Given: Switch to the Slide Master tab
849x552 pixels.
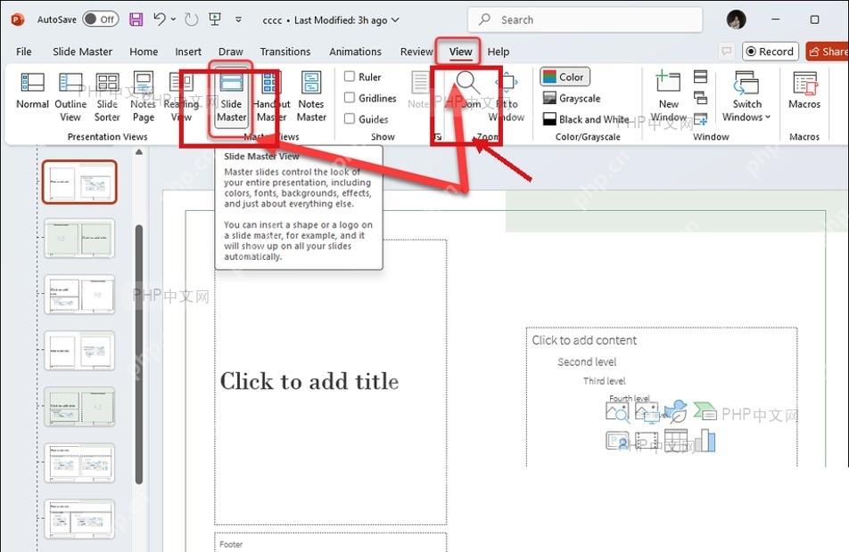Looking at the screenshot, I should click(x=82, y=52).
